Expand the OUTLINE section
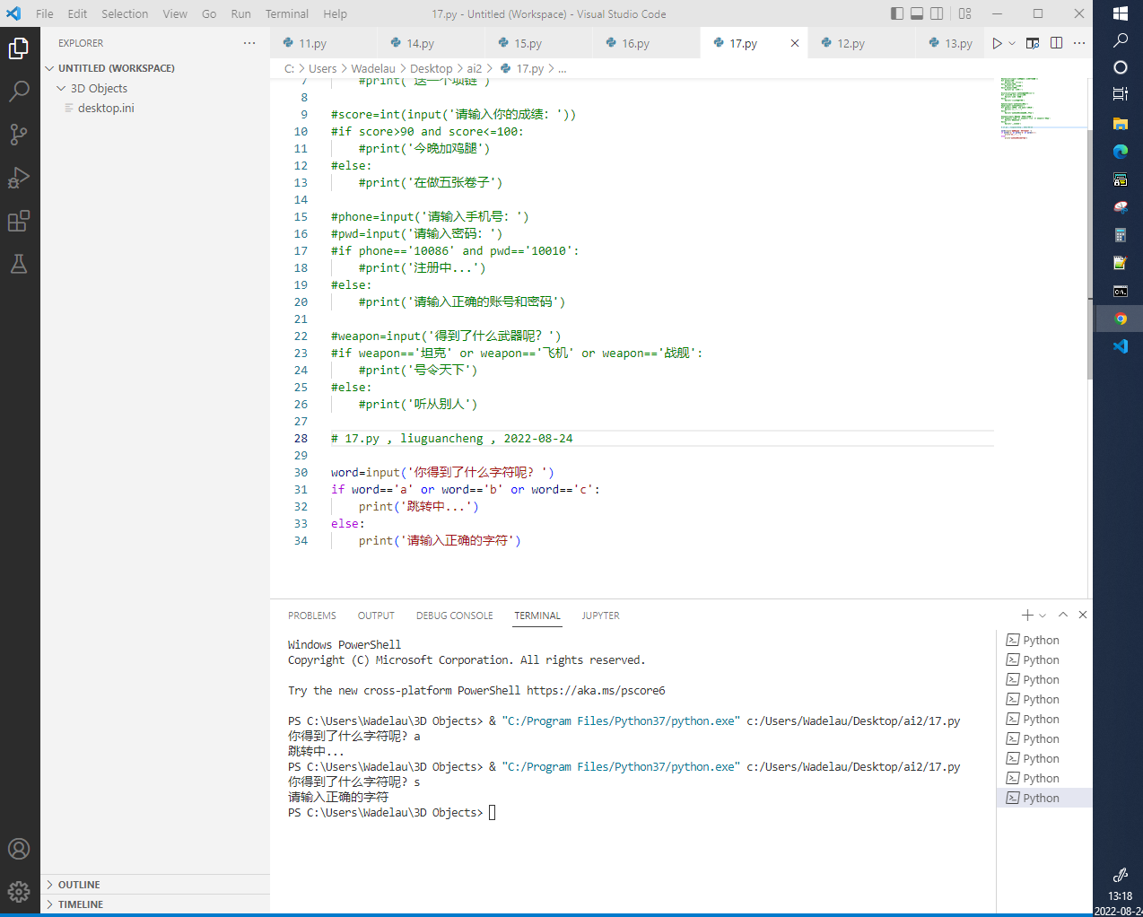This screenshot has width=1143, height=917. pyautogui.click(x=79, y=885)
